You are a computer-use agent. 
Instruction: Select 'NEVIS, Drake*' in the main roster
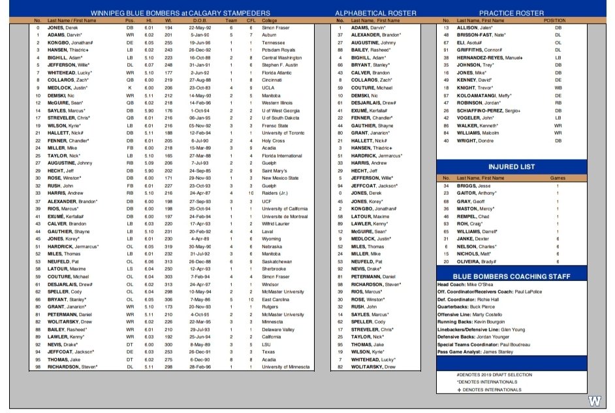point(63,344)
